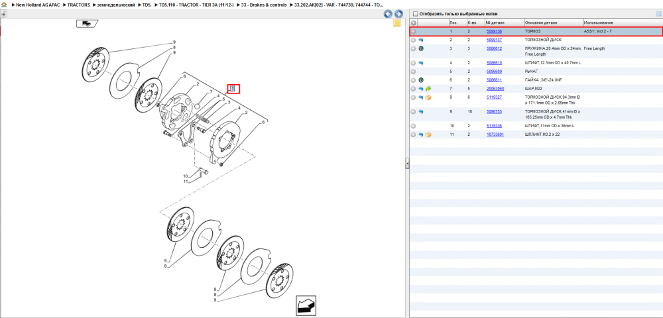Sort by 'Описание детали' column header

[553, 23]
